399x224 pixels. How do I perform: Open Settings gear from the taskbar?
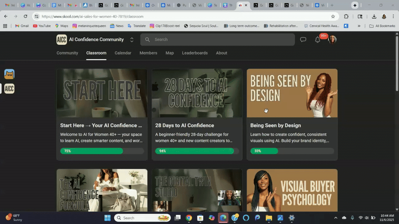pyautogui.click(x=291, y=218)
